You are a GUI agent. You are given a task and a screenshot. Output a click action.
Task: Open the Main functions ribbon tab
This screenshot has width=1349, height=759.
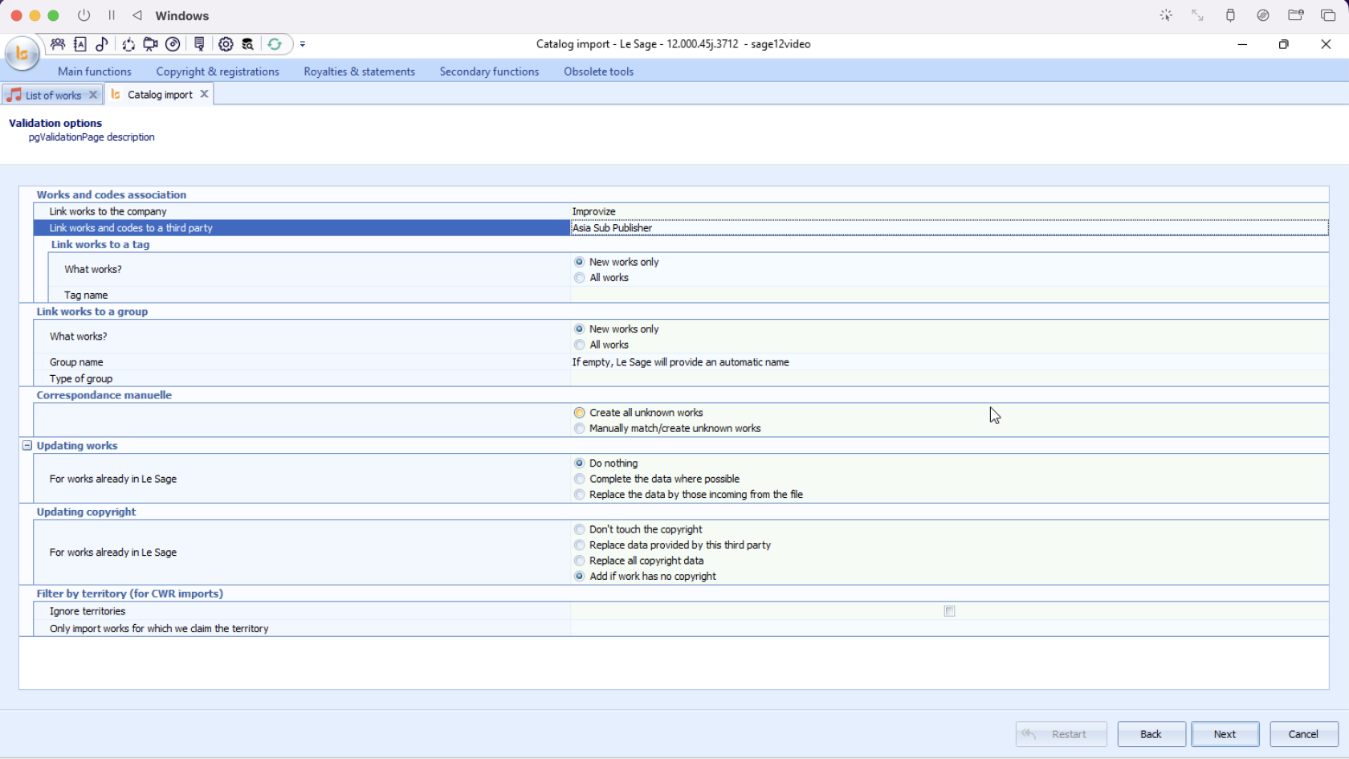[x=95, y=71]
